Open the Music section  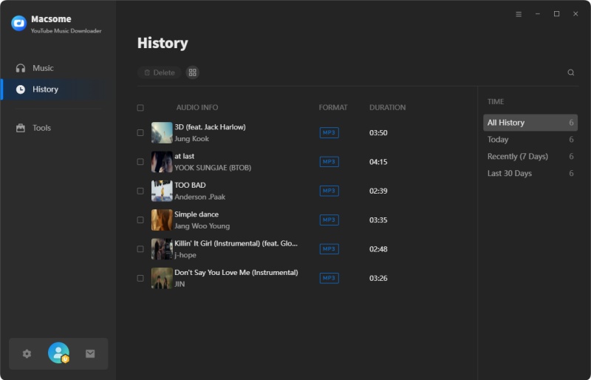click(58, 68)
